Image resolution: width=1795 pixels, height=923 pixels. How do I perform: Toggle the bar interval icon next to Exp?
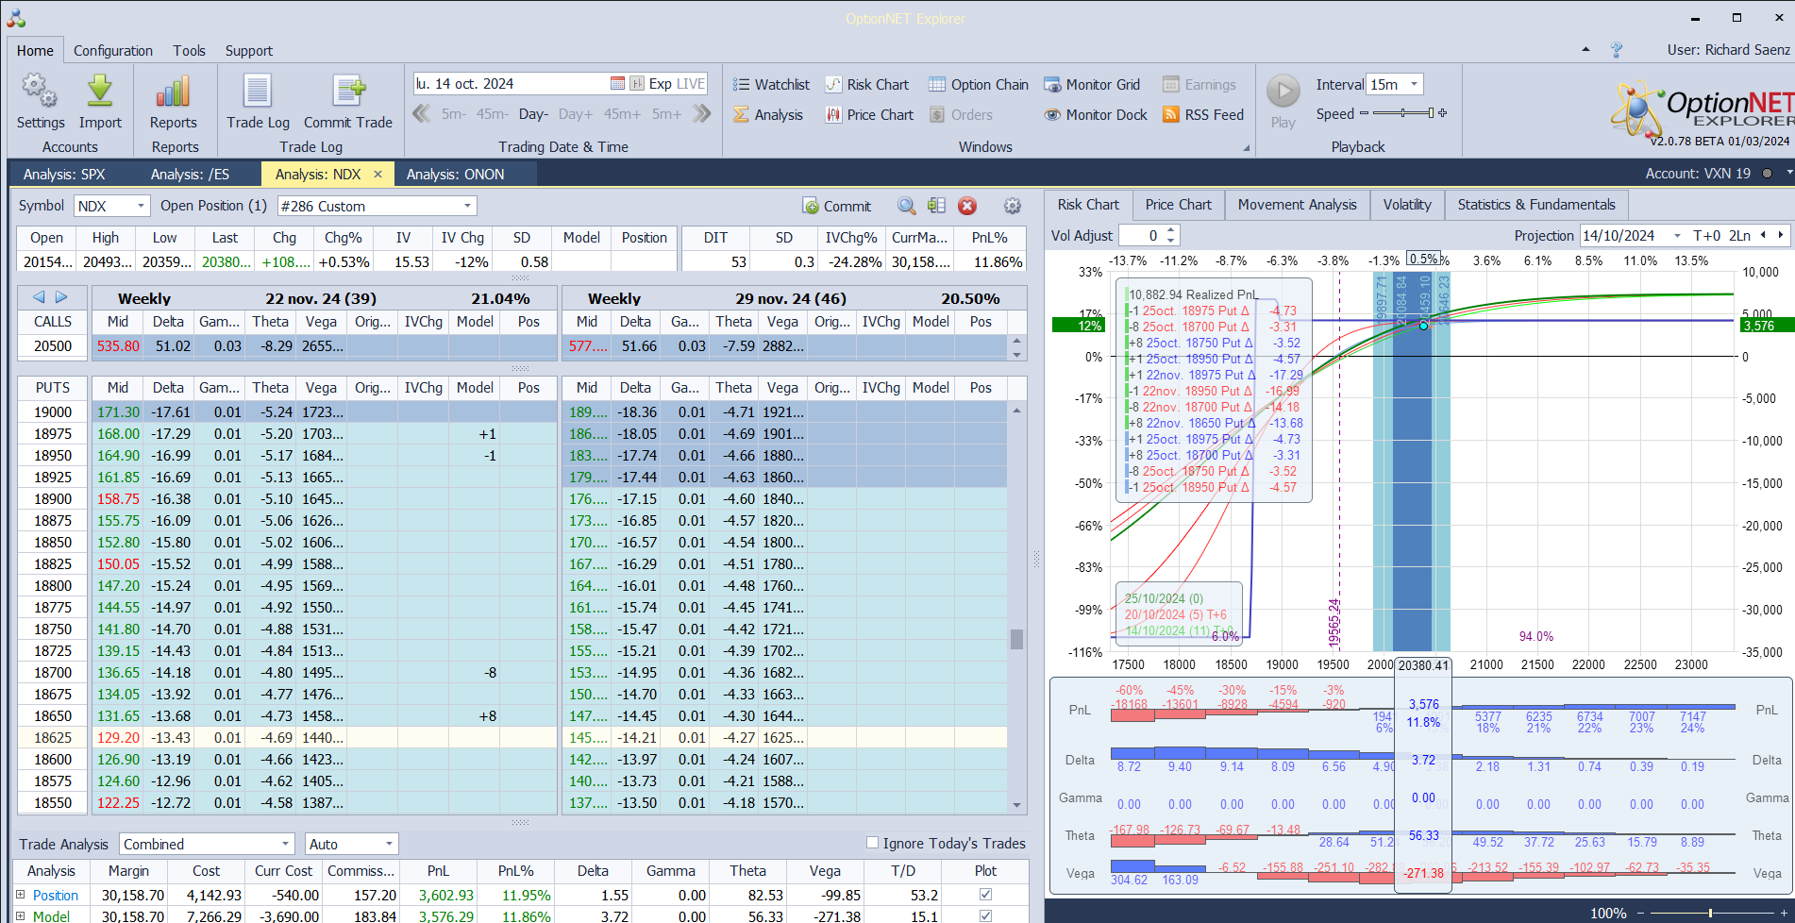pyautogui.click(x=637, y=83)
